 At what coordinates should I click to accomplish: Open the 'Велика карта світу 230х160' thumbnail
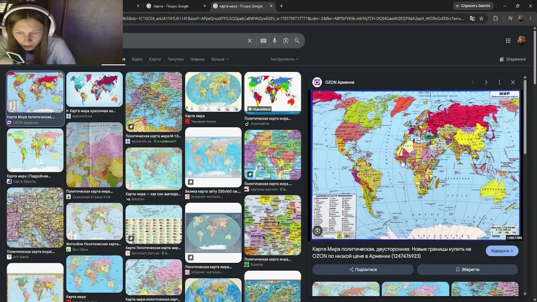coord(214,157)
